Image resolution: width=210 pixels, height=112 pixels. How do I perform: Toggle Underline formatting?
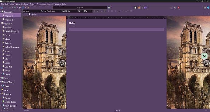tap(101, 11)
